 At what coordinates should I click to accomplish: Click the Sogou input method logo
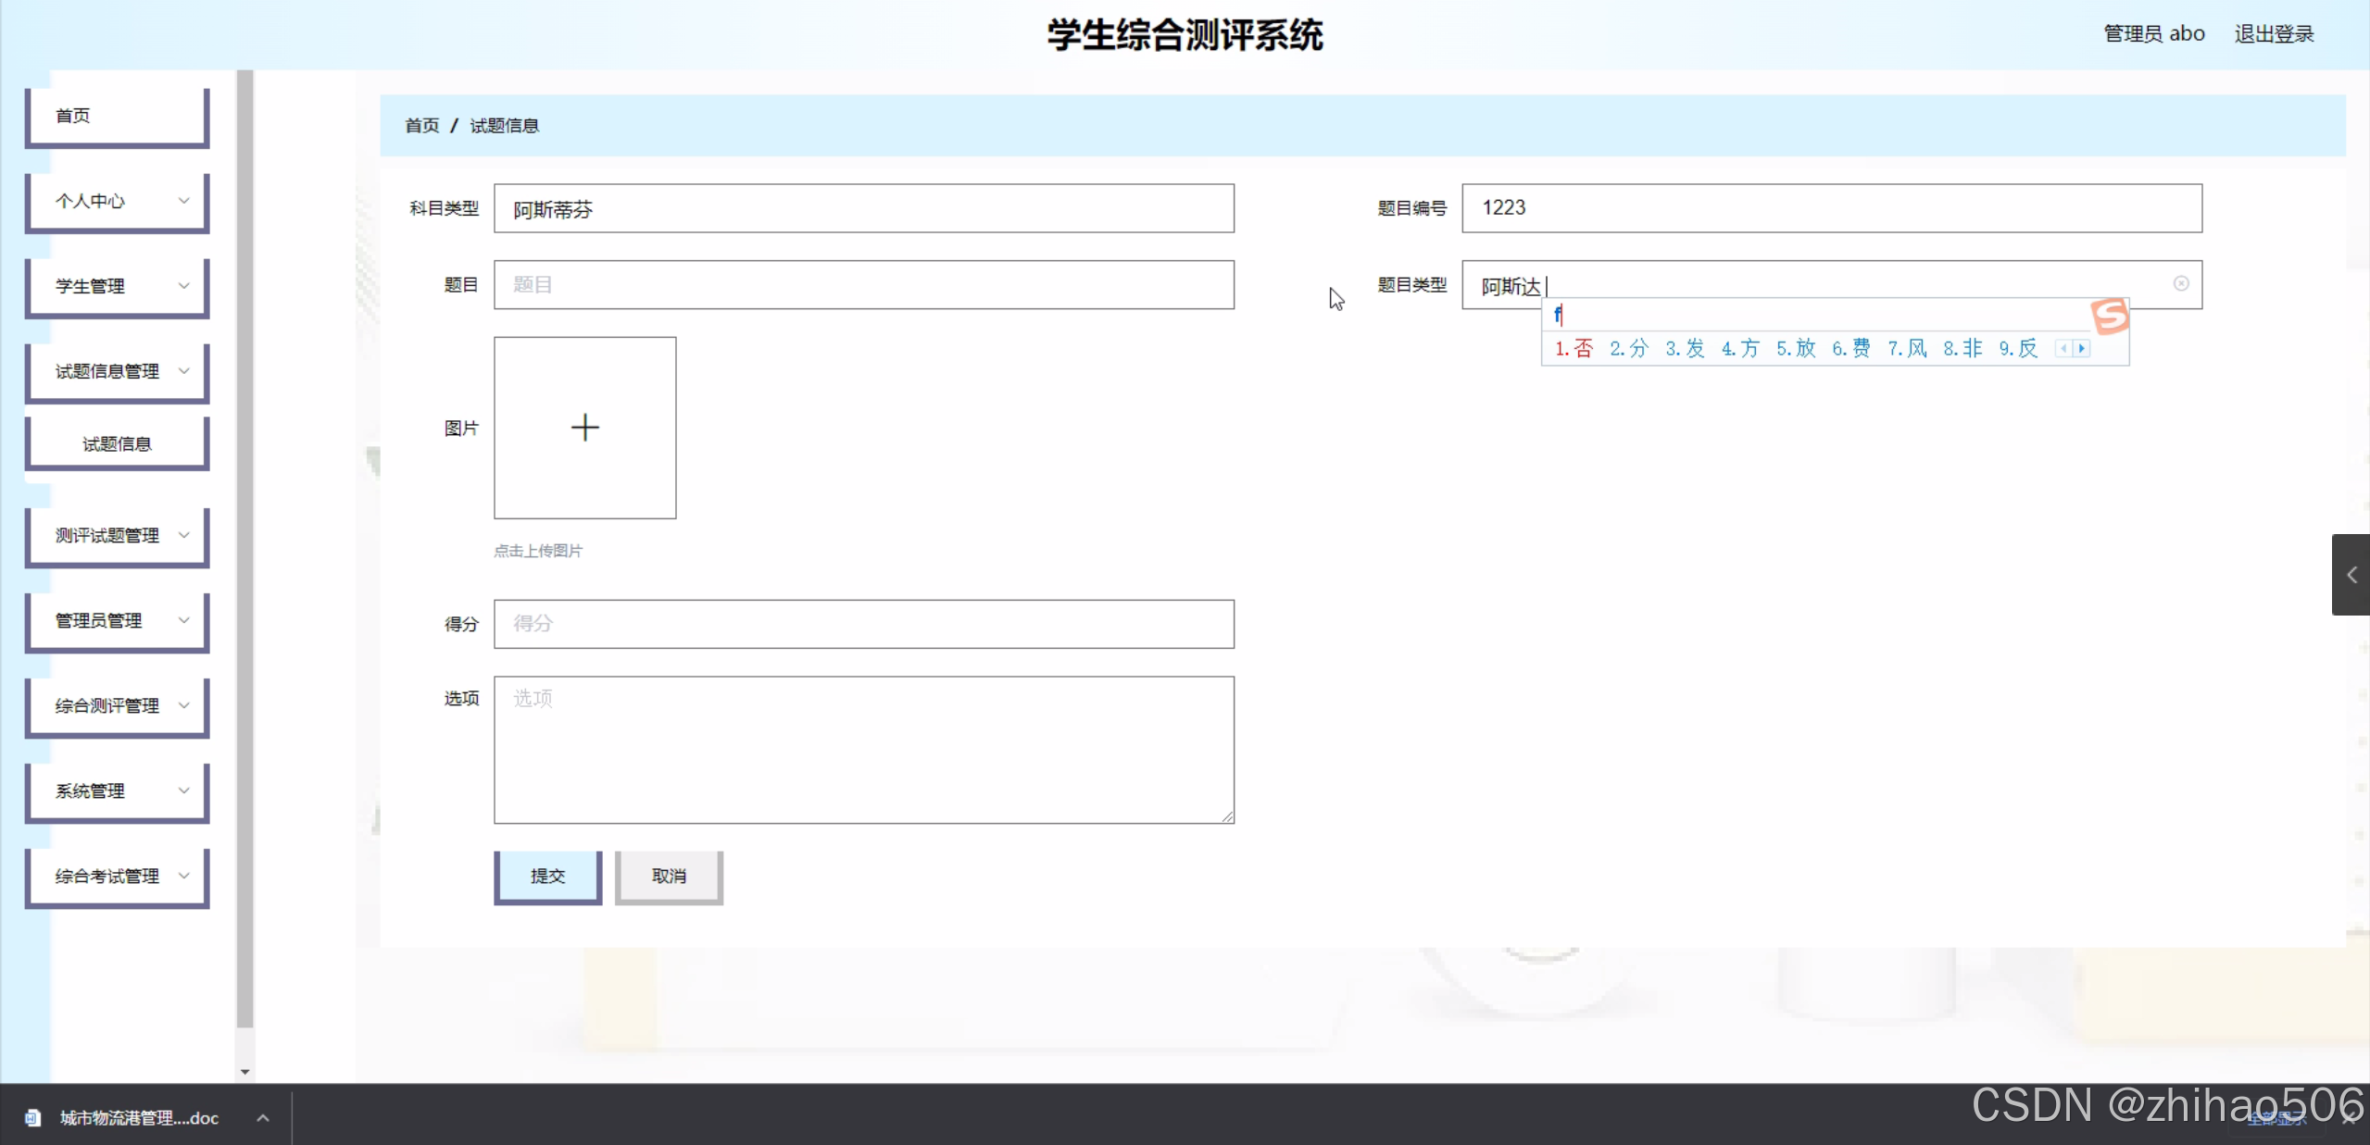[2110, 317]
